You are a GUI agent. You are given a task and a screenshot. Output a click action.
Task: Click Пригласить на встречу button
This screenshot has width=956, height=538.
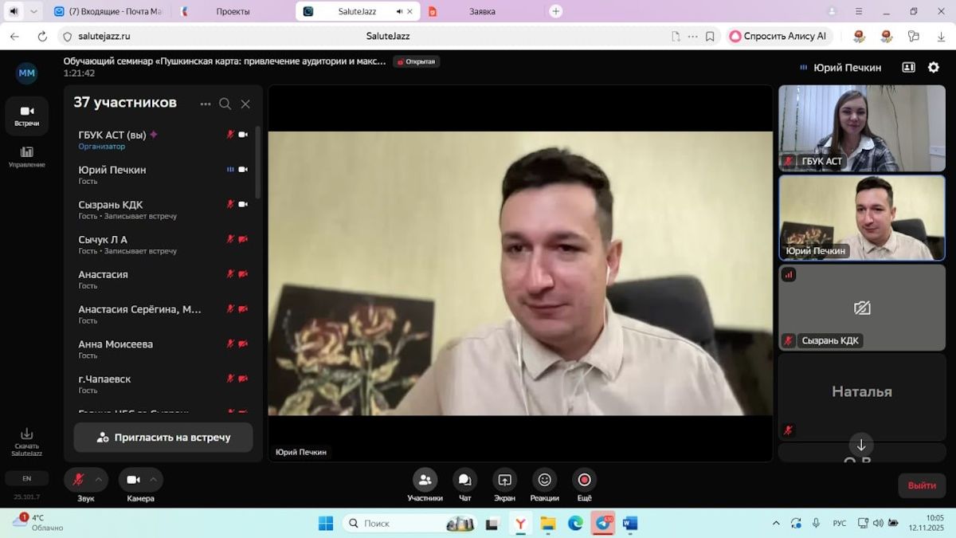click(x=163, y=438)
